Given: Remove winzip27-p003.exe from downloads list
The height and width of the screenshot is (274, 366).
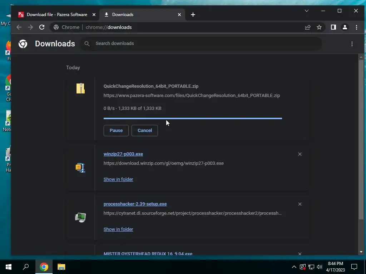Looking at the screenshot, I should pyautogui.click(x=300, y=154).
